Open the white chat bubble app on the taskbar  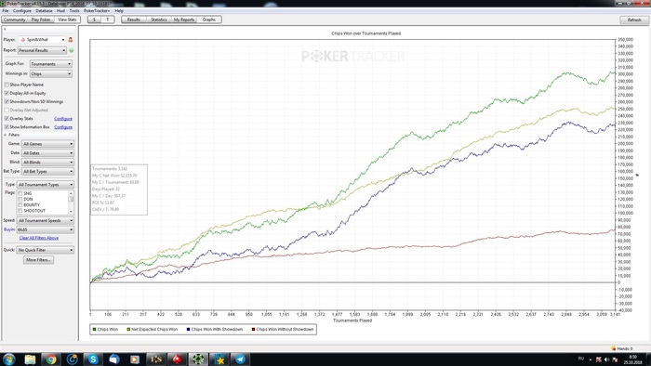pyautogui.click(x=114, y=359)
